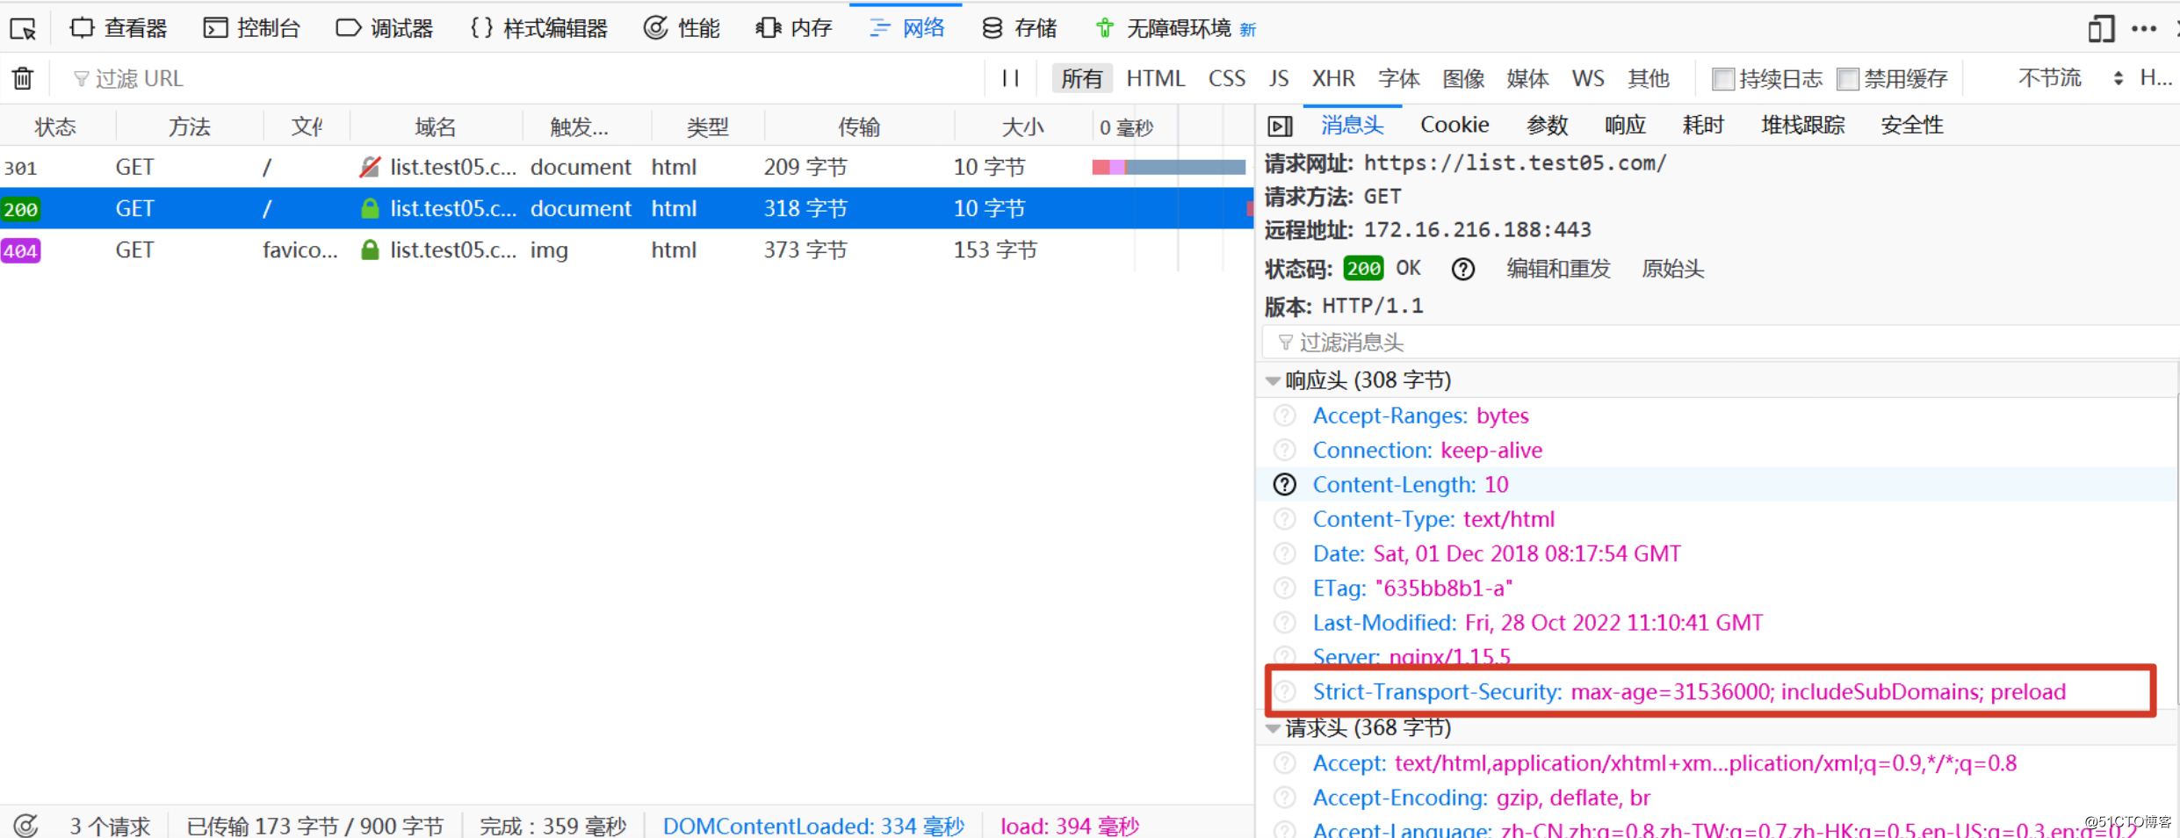Open the 不节流 throttling dropdown
Viewport: 2180px width, 838px height.
coord(2070,78)
